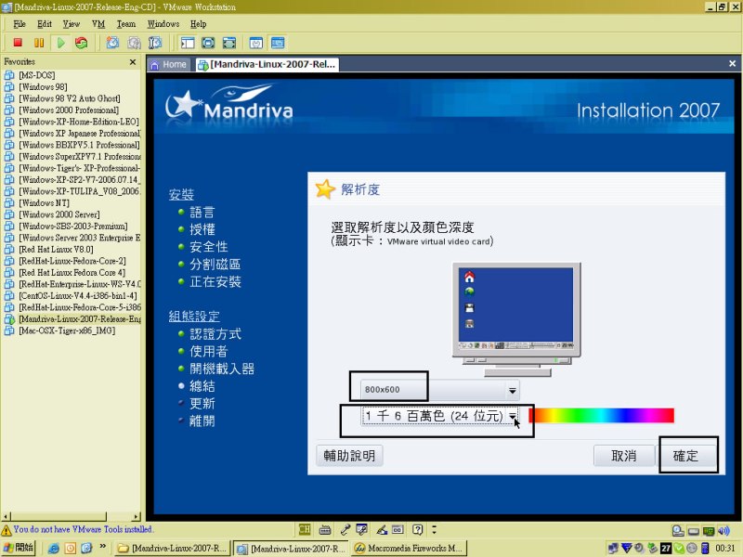
Task: Click the Revert to Snapshot toolbar icon
Action: 134,43
